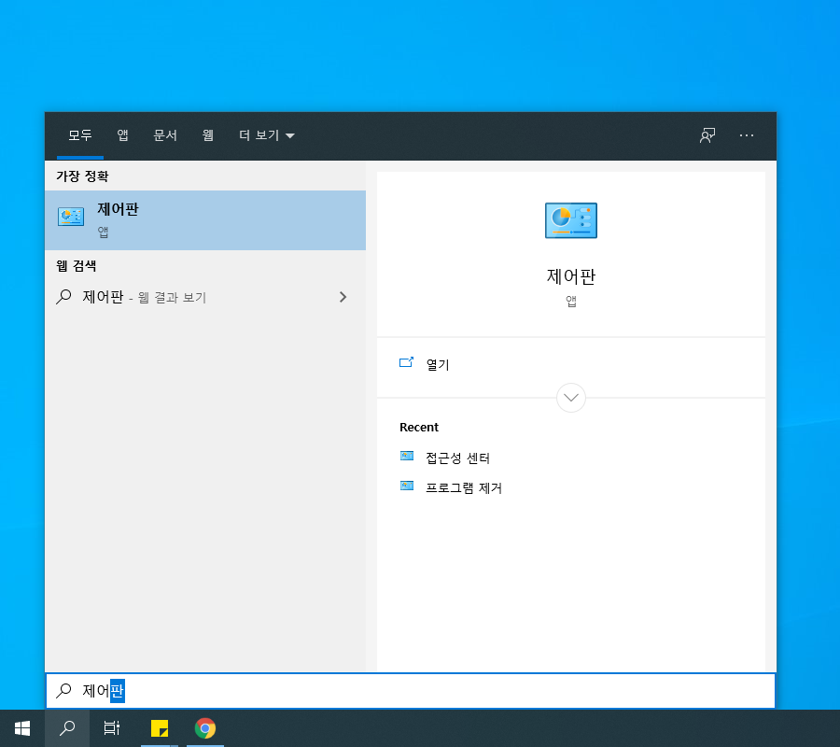Image resolution: width=840 pixels, height=747 pixels.
Task: Expand the web result arrow chevron
Action: [x=343, y=297]
